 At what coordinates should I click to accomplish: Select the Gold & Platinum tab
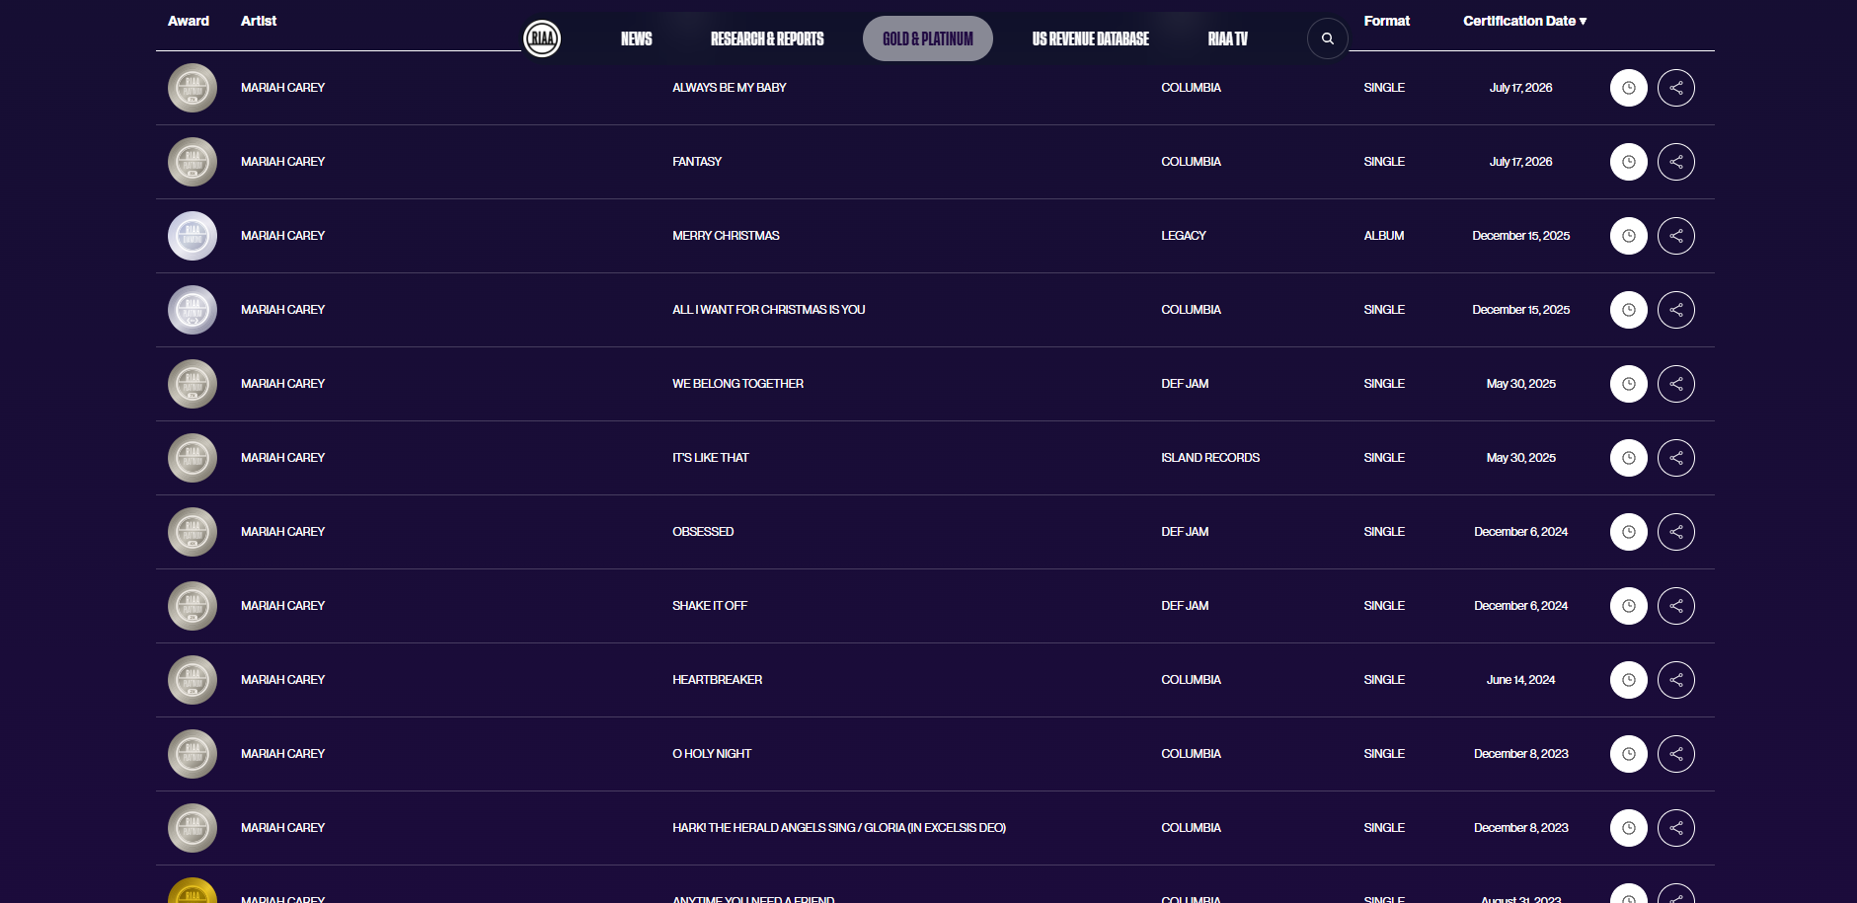pos(928,38)
